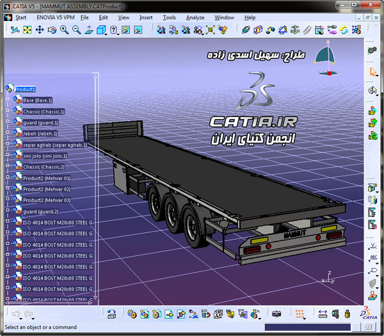Click the Redo arrow
Screen dimensions: 384x336
(28, 314)
